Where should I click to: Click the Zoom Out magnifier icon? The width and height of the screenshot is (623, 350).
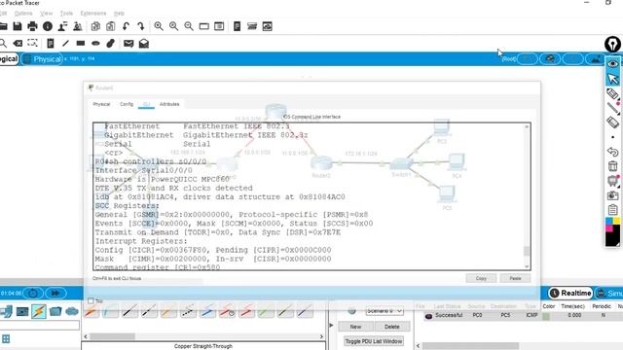pyautogui.click(x=189, y=26)
